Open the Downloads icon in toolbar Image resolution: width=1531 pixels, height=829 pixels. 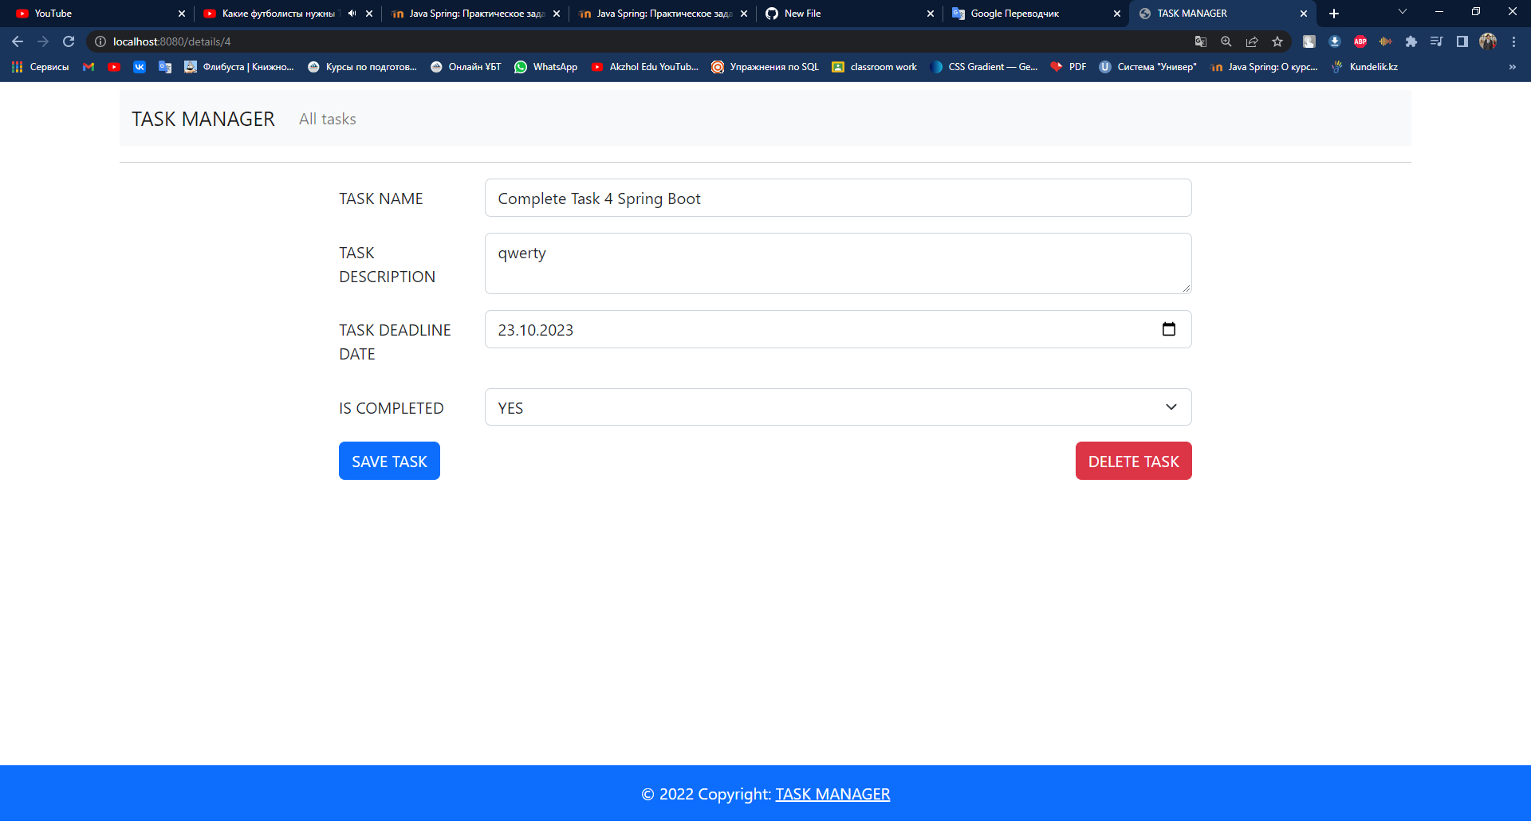tap(1334, 41)
